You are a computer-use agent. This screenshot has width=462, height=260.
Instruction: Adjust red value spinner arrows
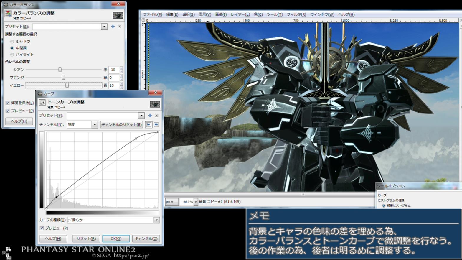(121, 70)
